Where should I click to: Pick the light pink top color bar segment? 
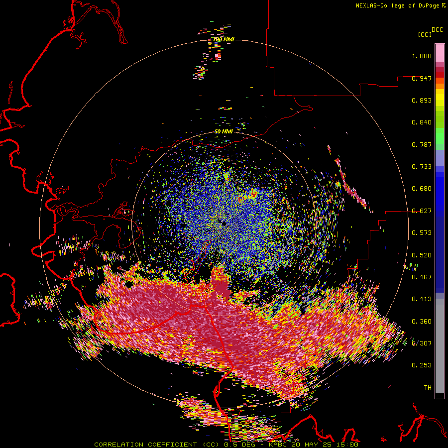(440, 53)
